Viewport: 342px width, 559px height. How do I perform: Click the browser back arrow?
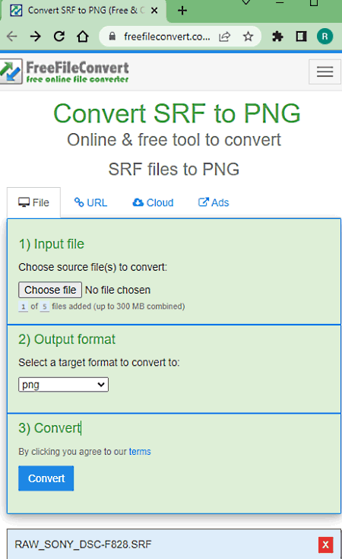pyautogui.click(x=11, y=37)
